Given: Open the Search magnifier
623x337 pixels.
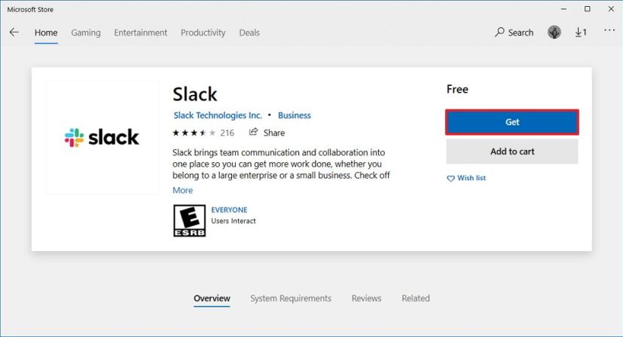Looking at the screenshot, I should pos(514,32).
